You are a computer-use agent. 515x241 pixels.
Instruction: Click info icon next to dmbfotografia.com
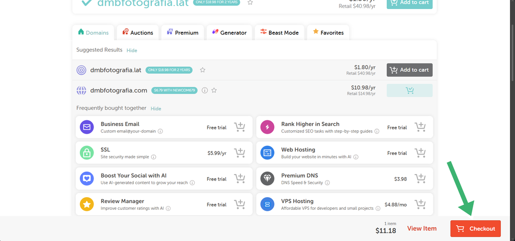click(x=205, y=90)
